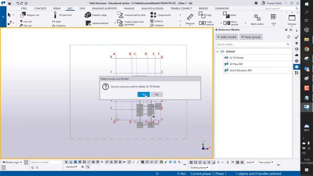
Task: Open the Model origin dropdown
Action: (x=12, y=162)
